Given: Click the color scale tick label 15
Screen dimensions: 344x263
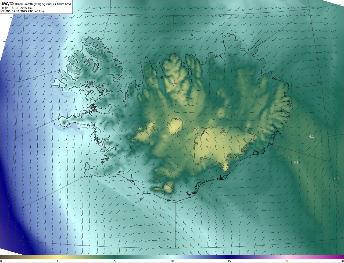Looking at the screenshot, I should point(229,261).
